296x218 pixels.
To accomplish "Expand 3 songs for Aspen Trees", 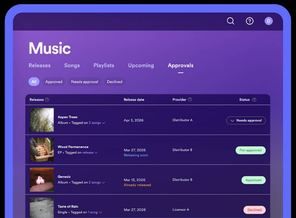I will [x=97, y=123].
